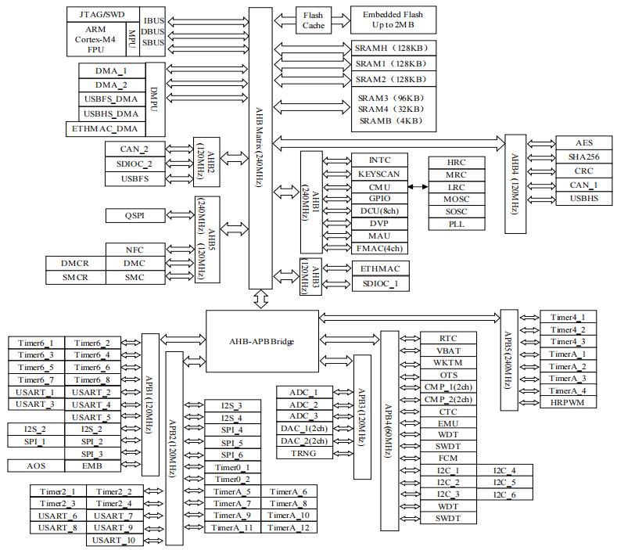Viewport: 617px width, 550px height.
Task: Select the SMCR block
Action: coord(76,277)
